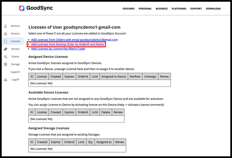Open Account via its person icon
232x158 pixels.
[6, 26]
